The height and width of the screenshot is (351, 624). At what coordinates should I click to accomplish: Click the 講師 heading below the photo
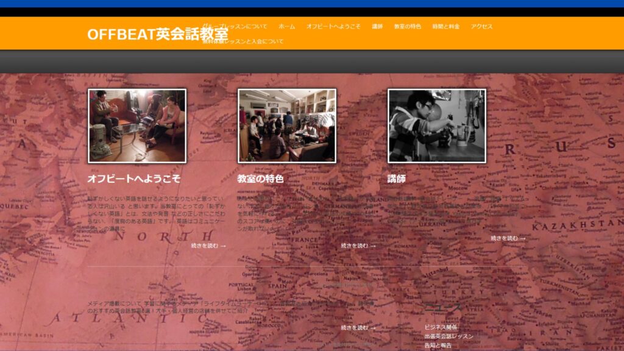pyautogui.click(x=396, y=179)
